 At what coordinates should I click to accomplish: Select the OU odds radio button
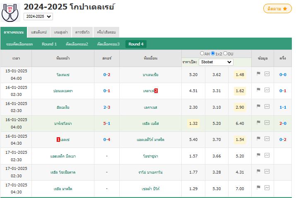[225, 53]
